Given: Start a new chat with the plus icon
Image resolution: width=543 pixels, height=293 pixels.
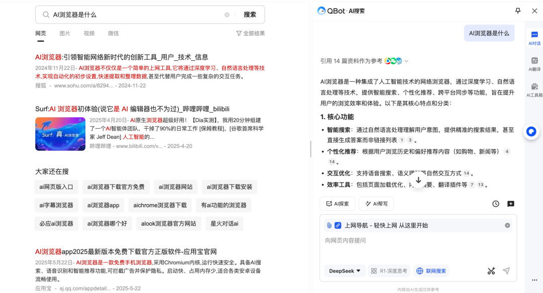Looking at the screenshot, I should pyautogui.click(x=510, y=204).
